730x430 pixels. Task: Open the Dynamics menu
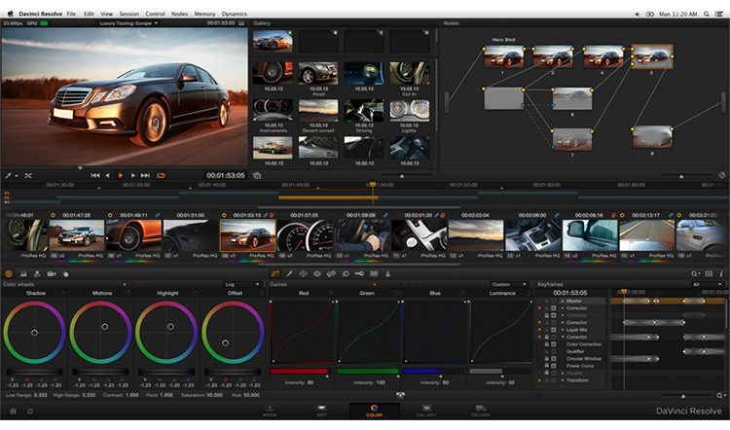pyautogui.click(x=235, y=14)
